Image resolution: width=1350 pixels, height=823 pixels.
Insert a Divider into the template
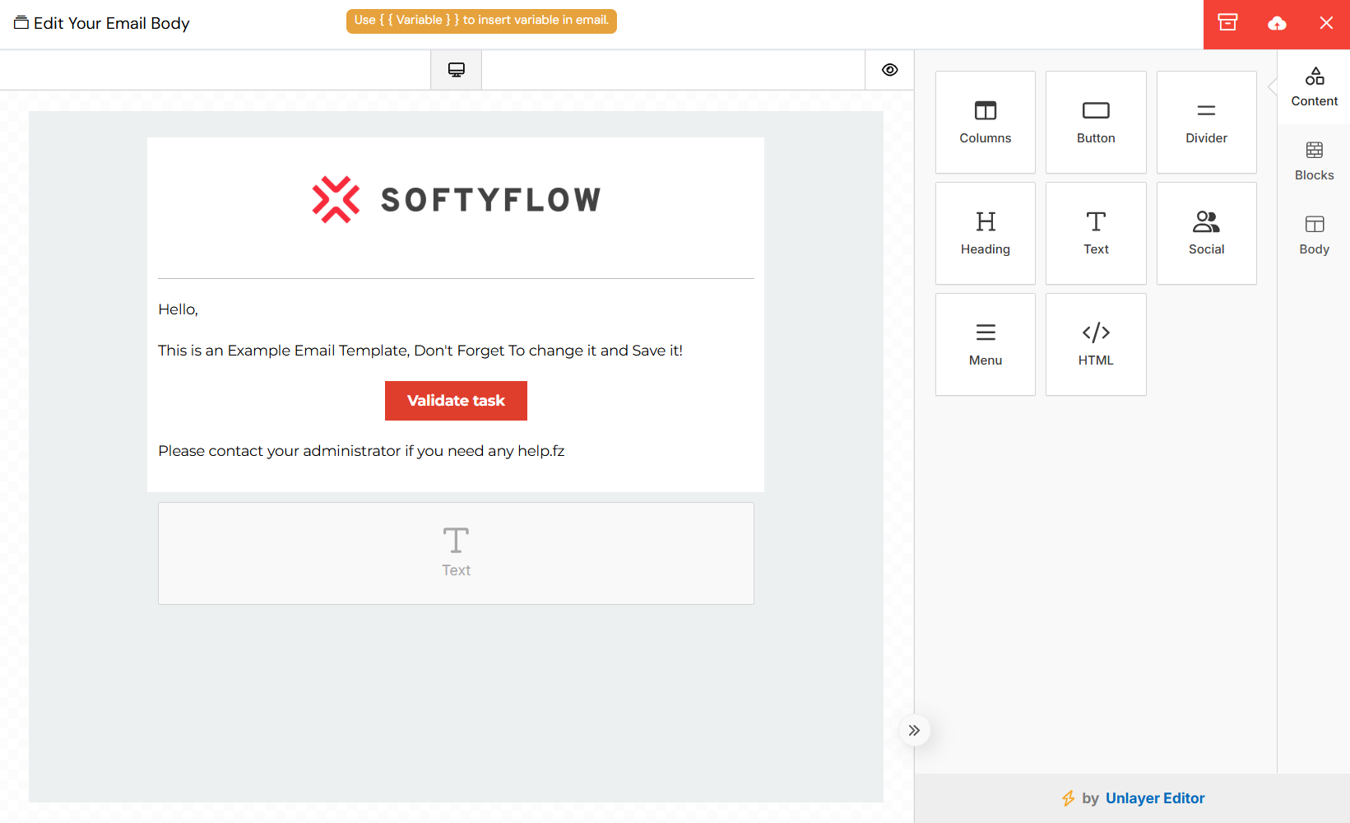pos(1205,122)
